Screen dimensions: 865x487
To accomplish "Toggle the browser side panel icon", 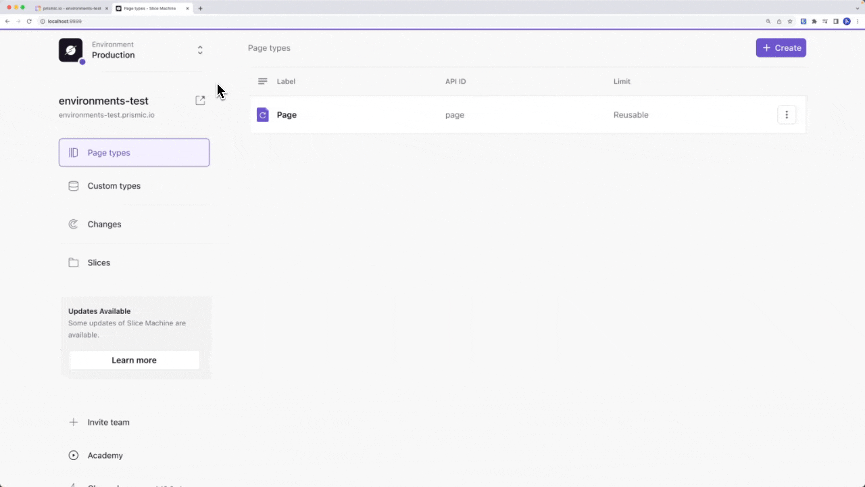I will [836, 21].
